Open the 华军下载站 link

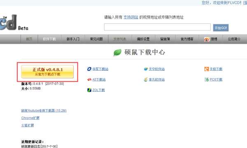pyautogui.click(x=100, y=69)
